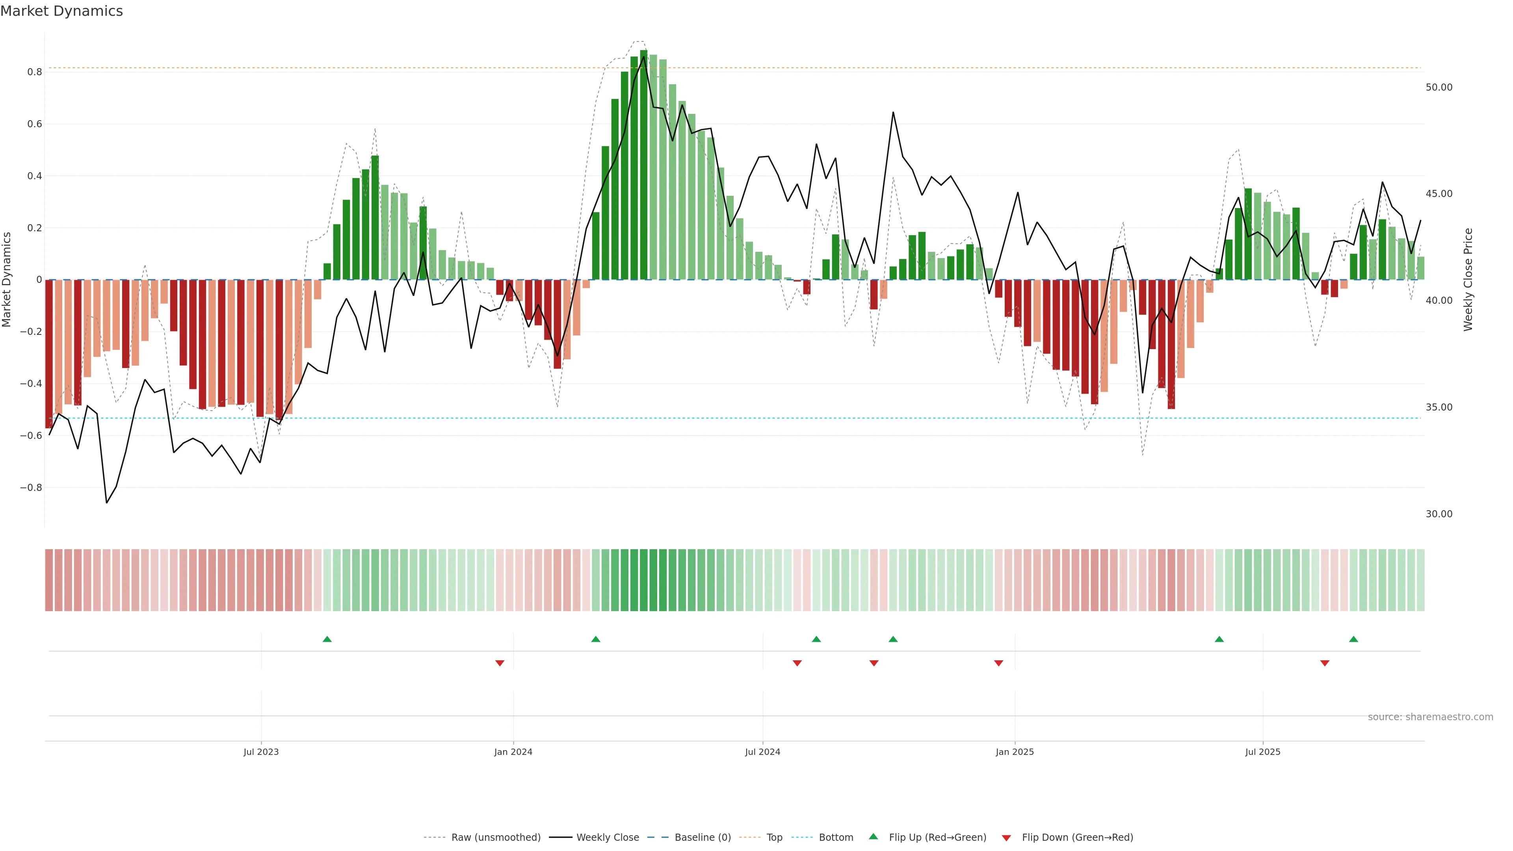
Task: Click the red flip-down marker just before Jan 2024
Action: click(x=500, y=663)
